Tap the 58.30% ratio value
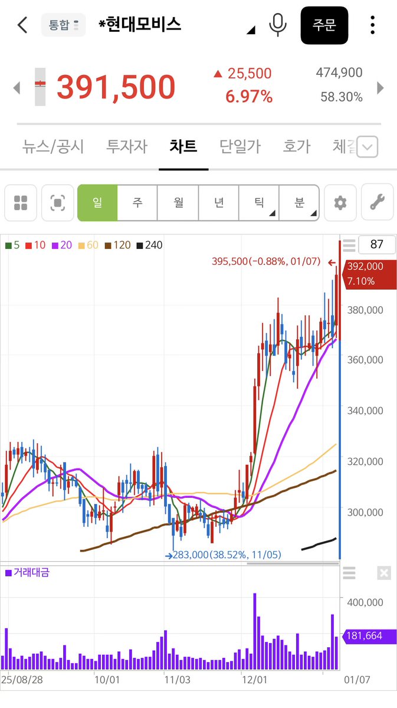 pos(342,97)
